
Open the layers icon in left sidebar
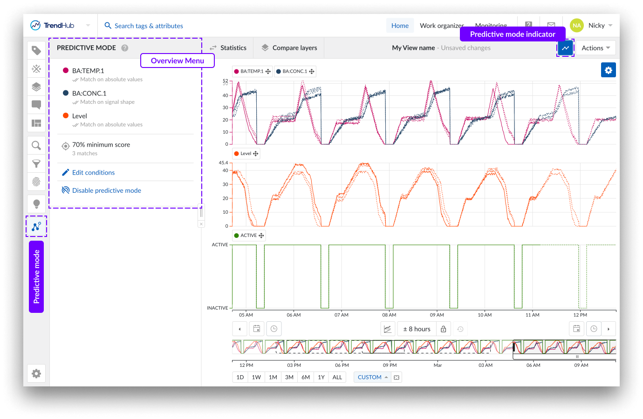point(36,87)
